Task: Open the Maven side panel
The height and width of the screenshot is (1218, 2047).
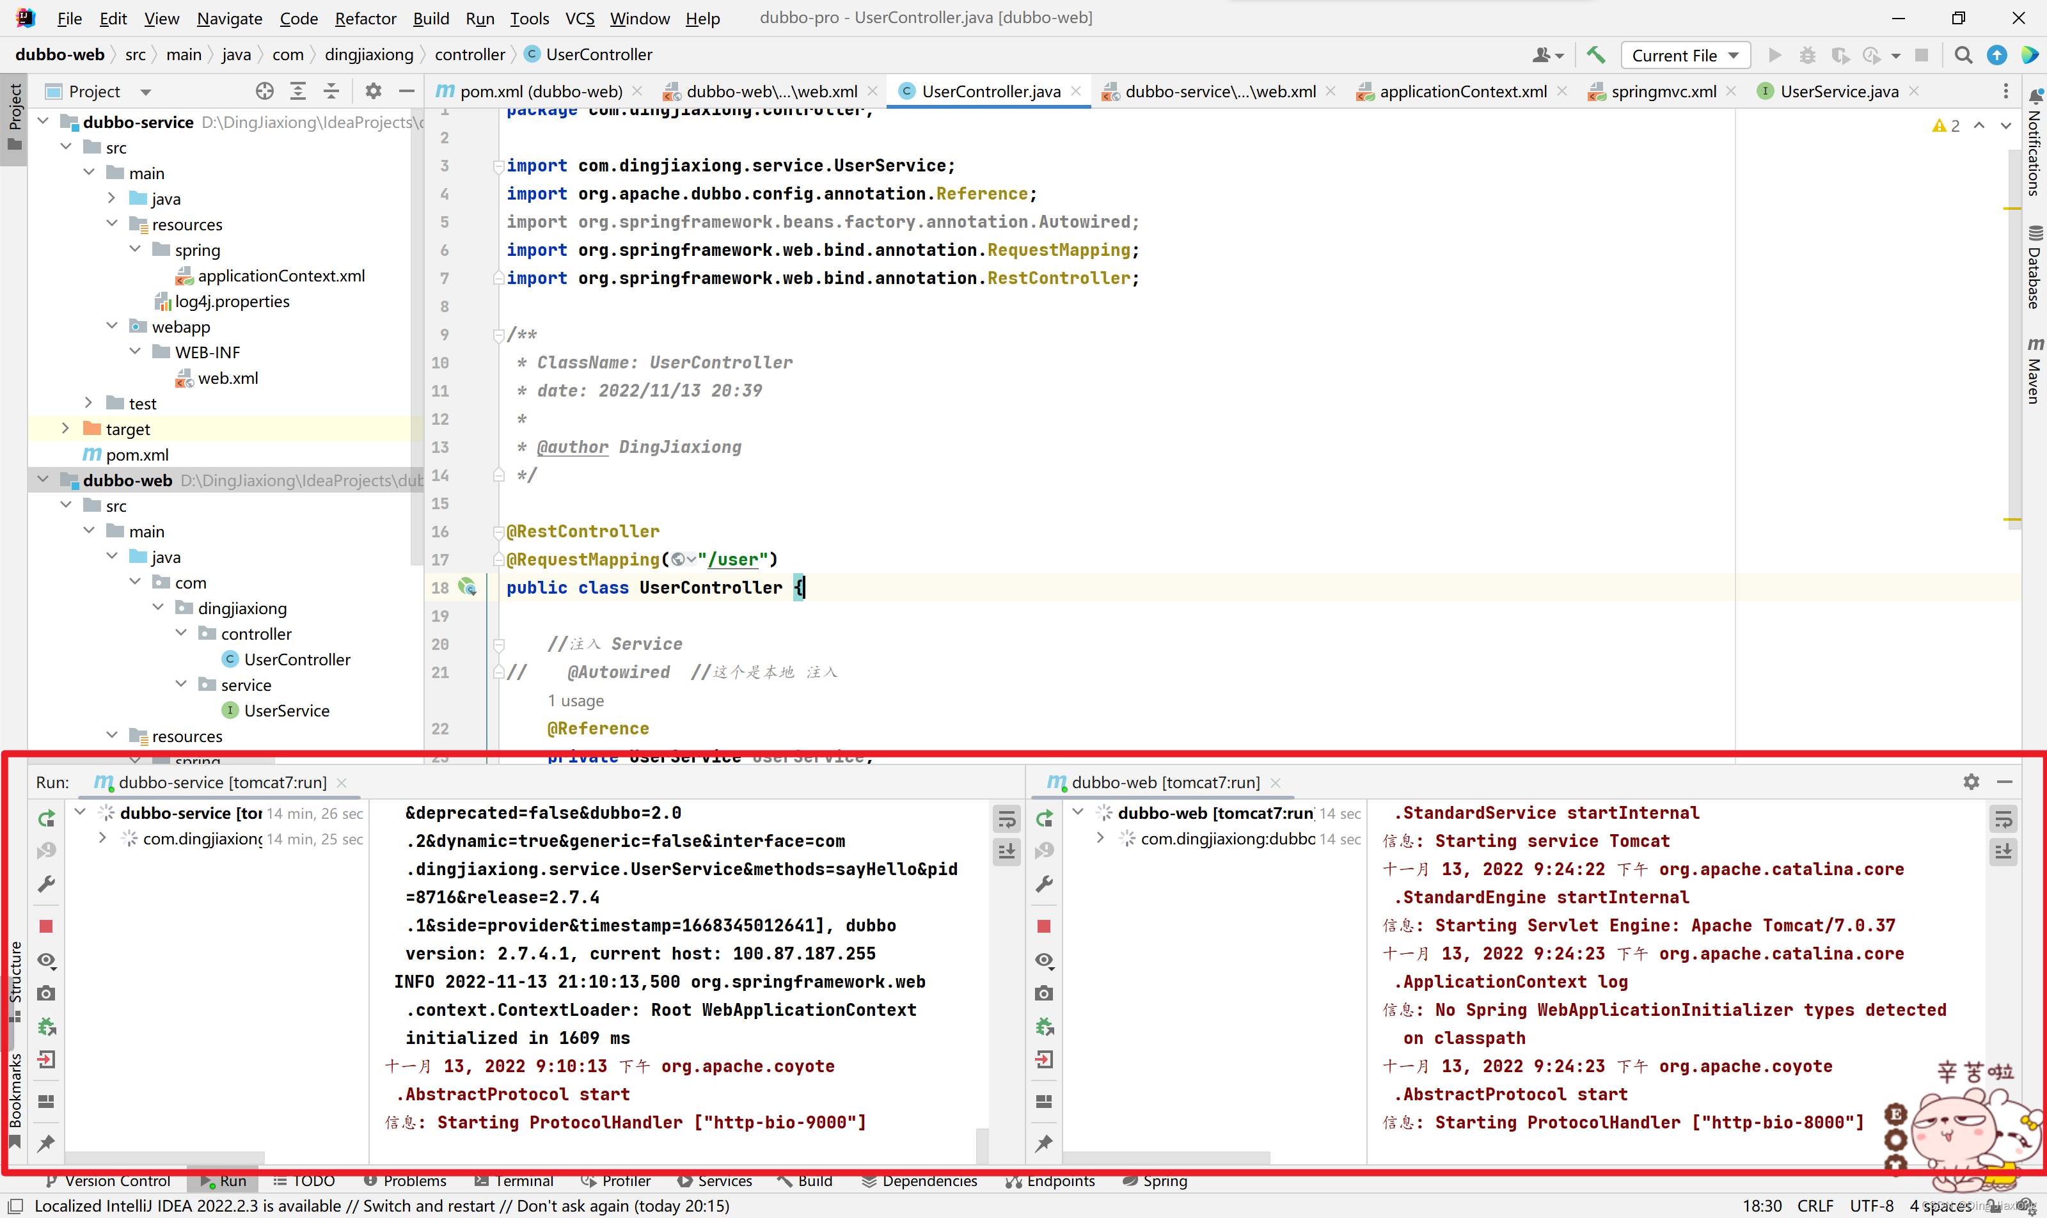Action: click(x=2034, y=371)
